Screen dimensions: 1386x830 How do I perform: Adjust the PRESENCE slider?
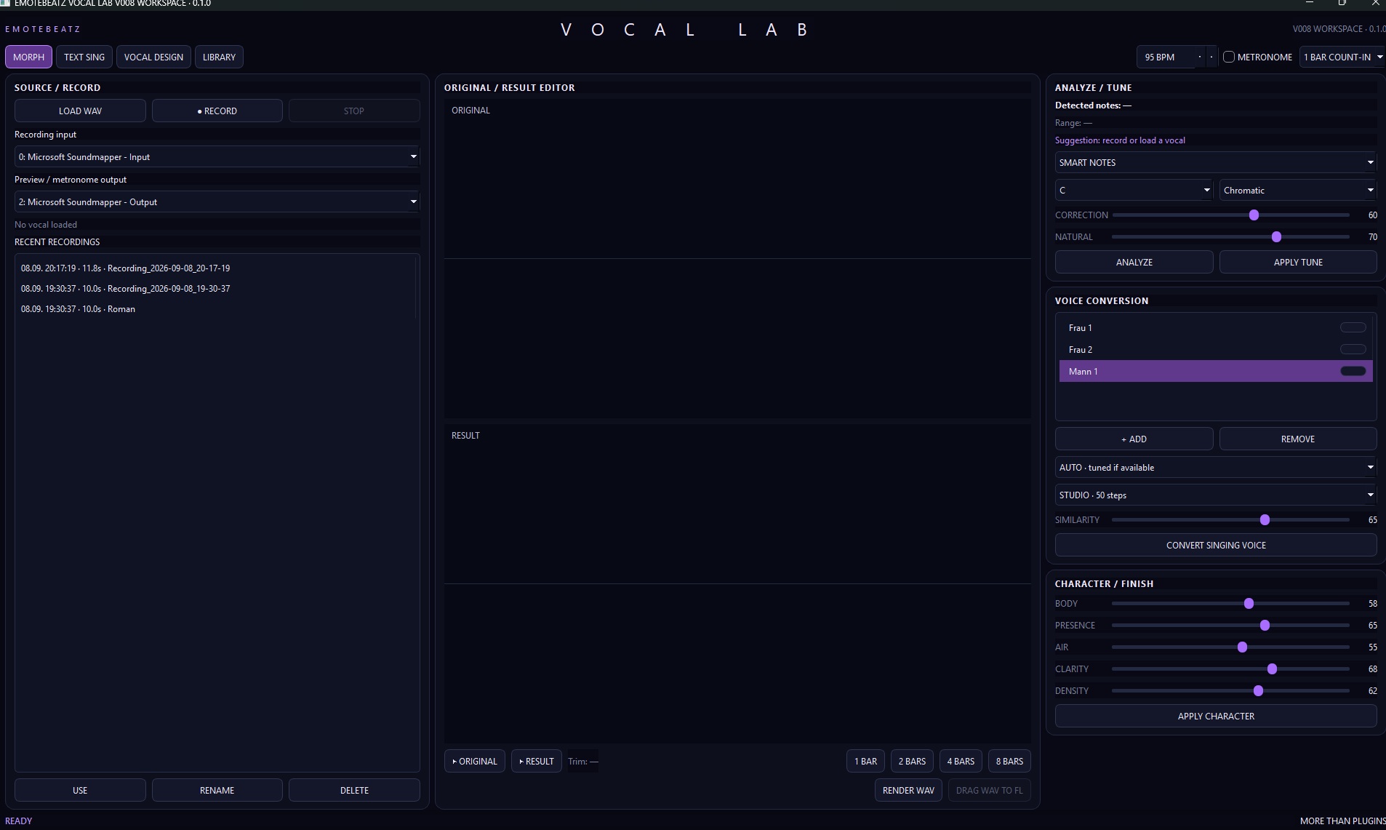(1230, 626)
